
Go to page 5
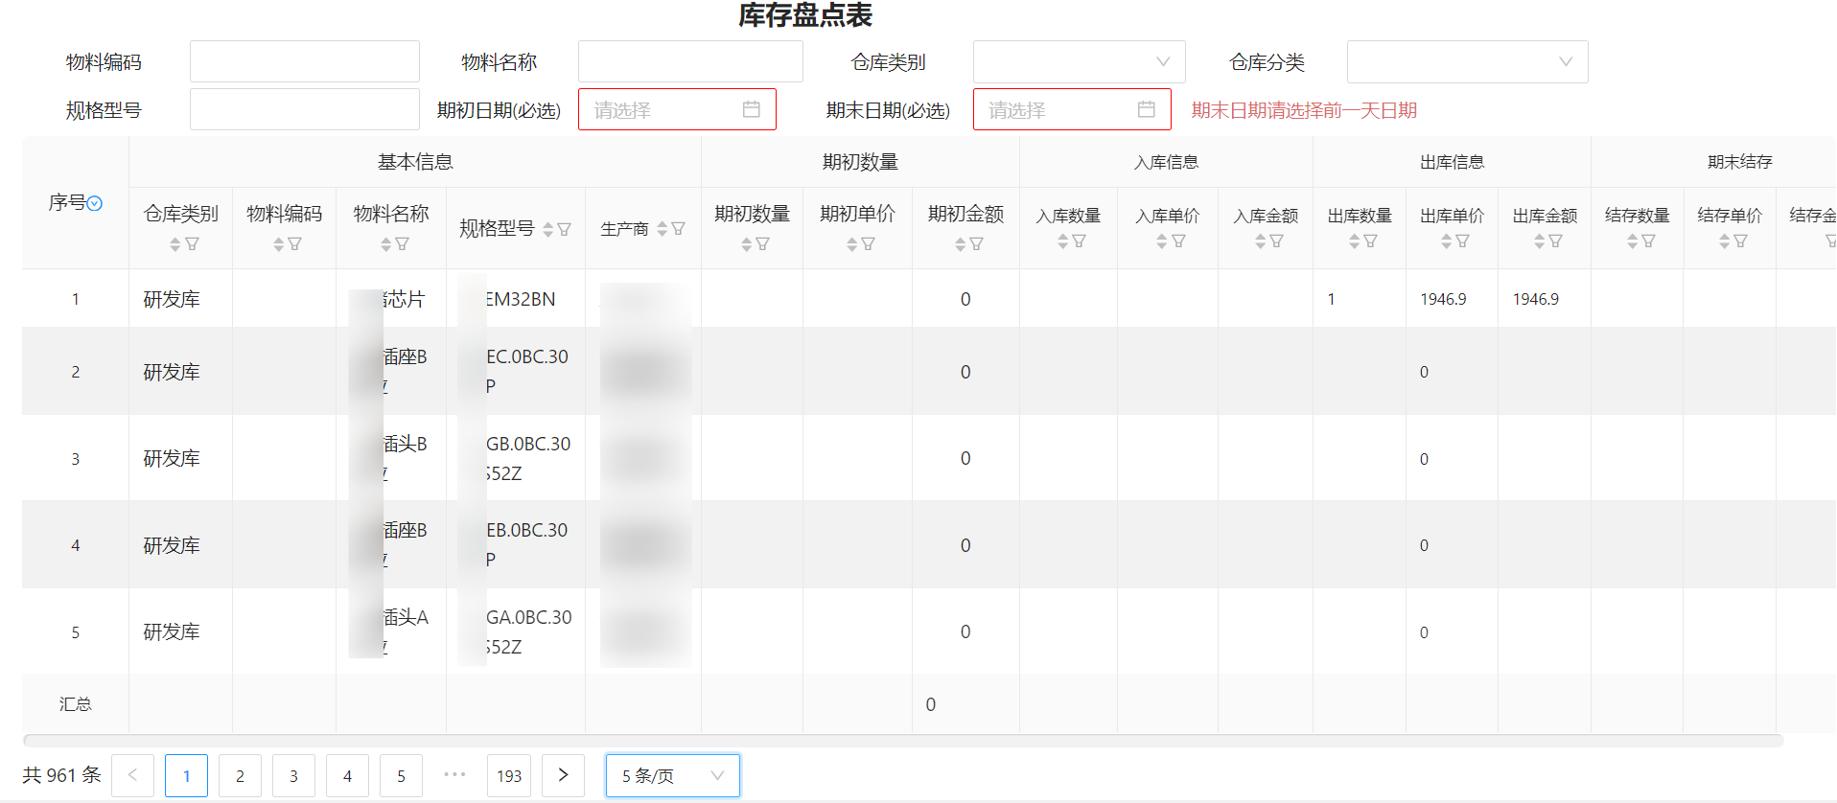point(401,775)
